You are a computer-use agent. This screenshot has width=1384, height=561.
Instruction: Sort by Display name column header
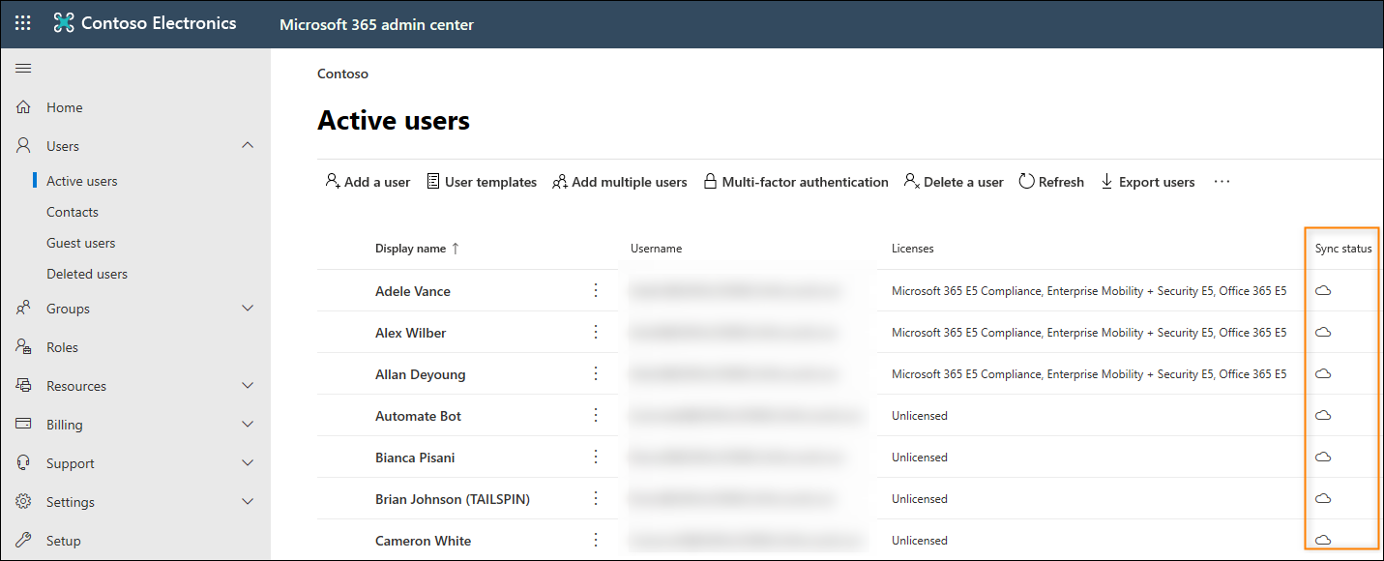418,249
